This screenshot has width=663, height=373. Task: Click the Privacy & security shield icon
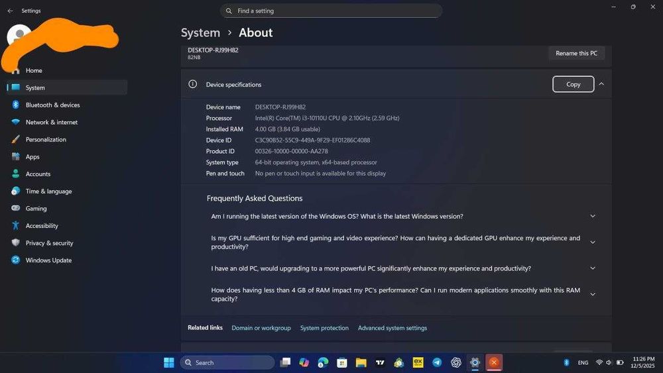[16, 243]
